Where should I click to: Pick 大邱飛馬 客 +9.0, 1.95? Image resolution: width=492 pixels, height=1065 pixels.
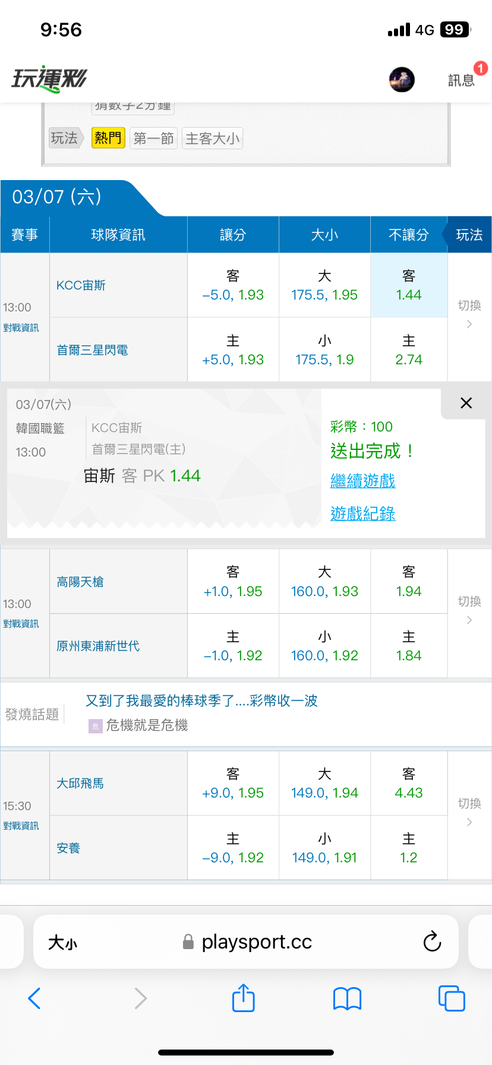(x=233, y=783)
